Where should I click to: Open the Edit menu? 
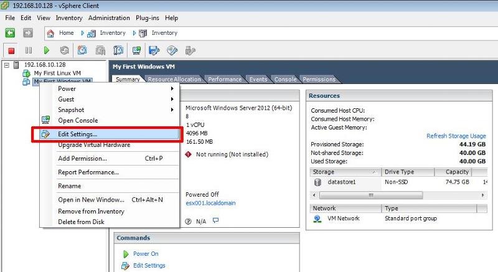click(26, 18)
